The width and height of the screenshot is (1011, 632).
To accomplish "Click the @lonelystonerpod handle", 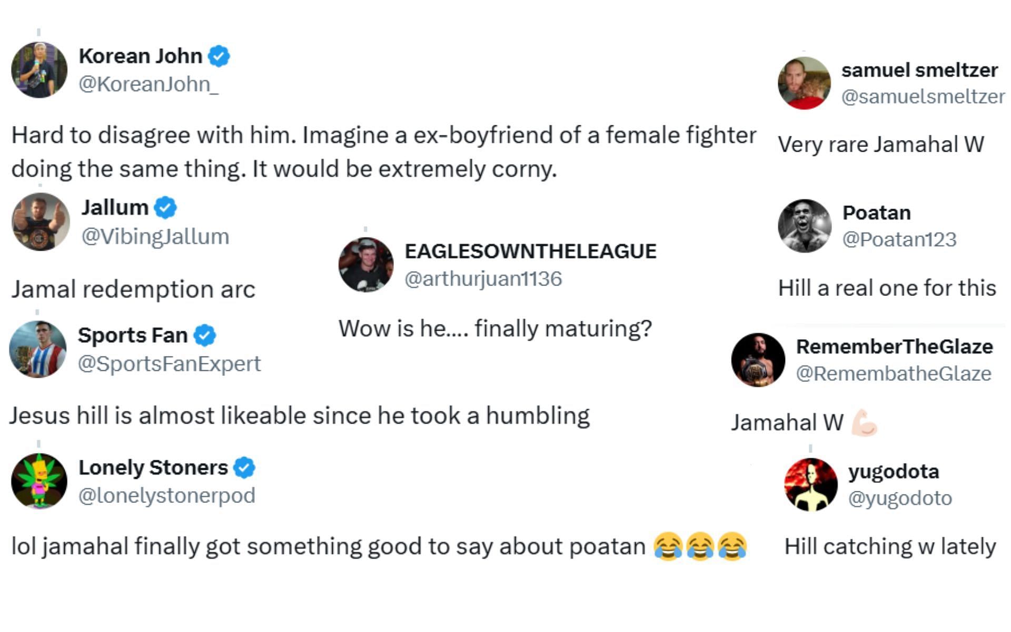I will pos(166,496).
